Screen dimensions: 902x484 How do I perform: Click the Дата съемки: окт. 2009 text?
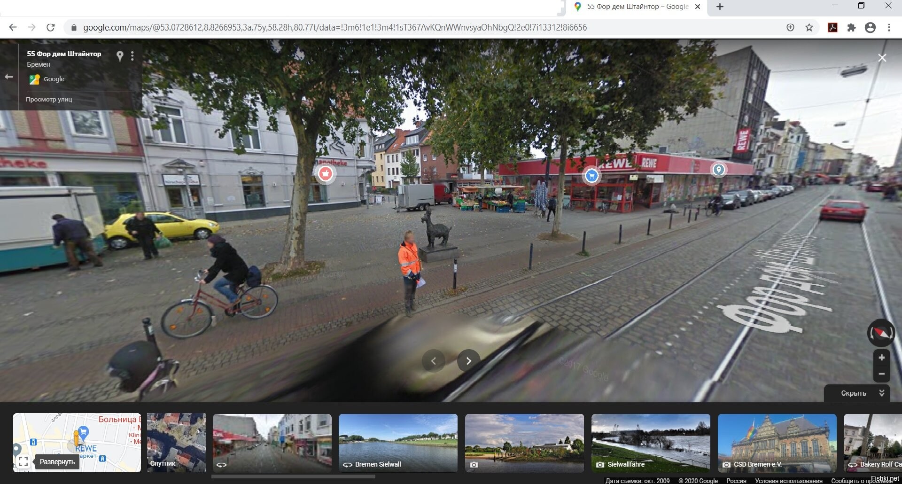(x=638, y=481)
